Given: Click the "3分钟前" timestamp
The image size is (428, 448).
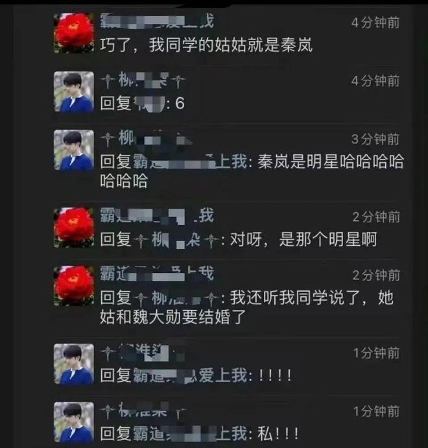Looking at the screenshot, I should click(375, 139).
